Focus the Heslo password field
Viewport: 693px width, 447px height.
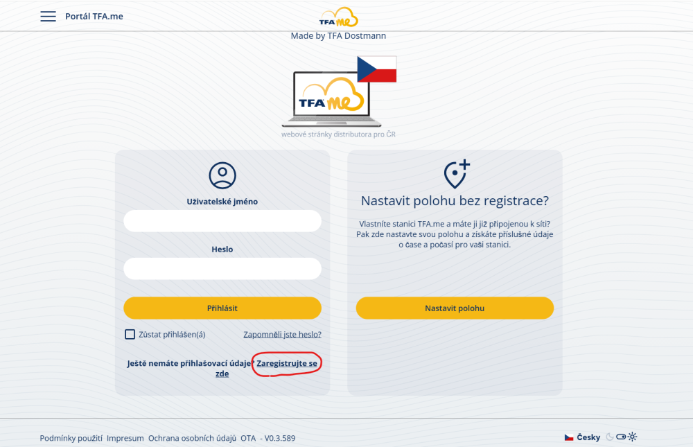point(222,269)
